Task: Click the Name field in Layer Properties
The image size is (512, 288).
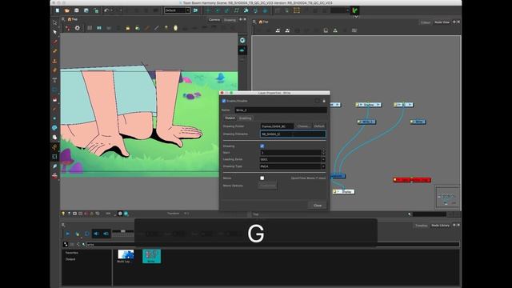Action: click(x=281, y=110)
